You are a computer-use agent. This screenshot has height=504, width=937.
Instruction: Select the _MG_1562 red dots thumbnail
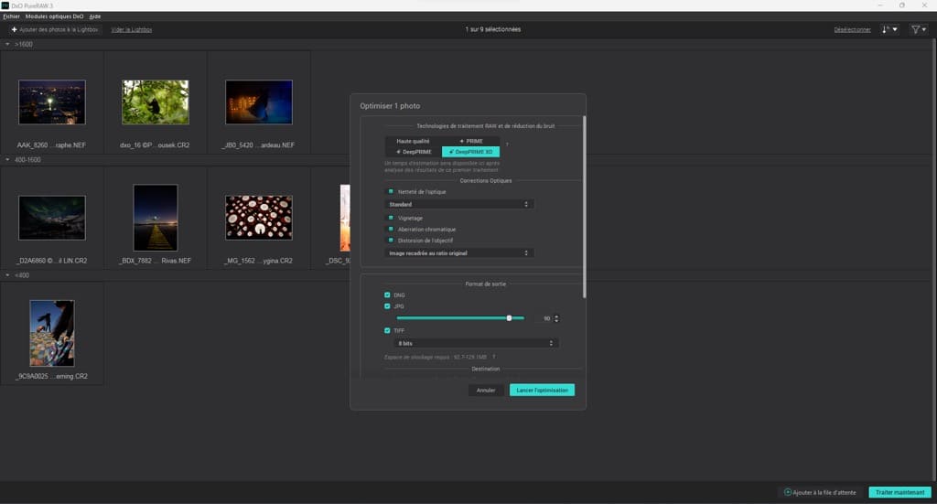(x=259, y=218)
